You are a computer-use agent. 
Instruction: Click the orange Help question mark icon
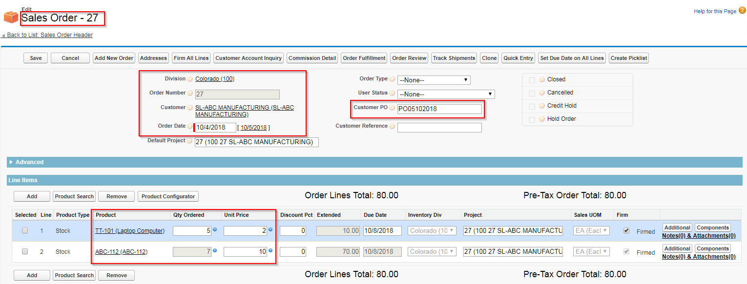pyautogui.click(x=742, y=10)
